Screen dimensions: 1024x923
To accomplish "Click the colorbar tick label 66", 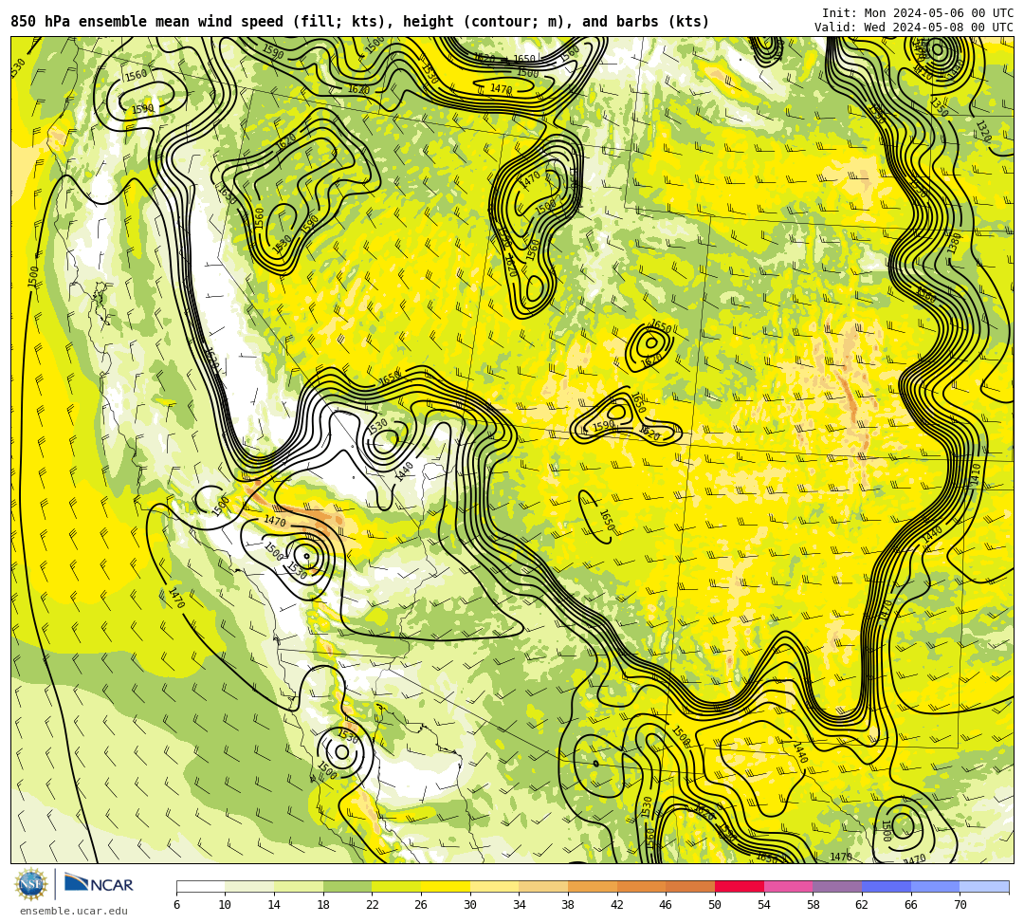I will tap(910, 905).
